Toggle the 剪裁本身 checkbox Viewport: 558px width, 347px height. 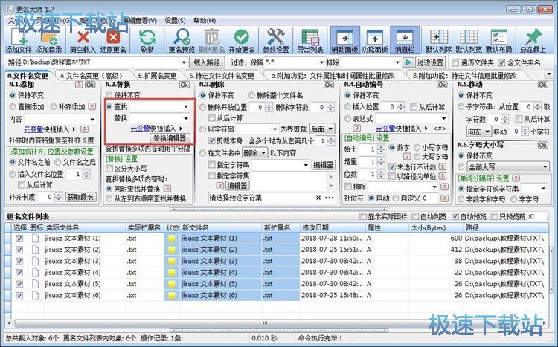(211, 140)
